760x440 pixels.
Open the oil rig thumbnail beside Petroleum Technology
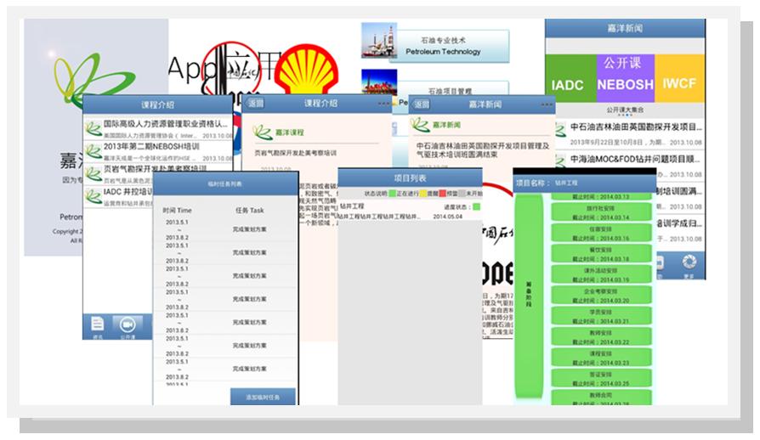(379, 41)
